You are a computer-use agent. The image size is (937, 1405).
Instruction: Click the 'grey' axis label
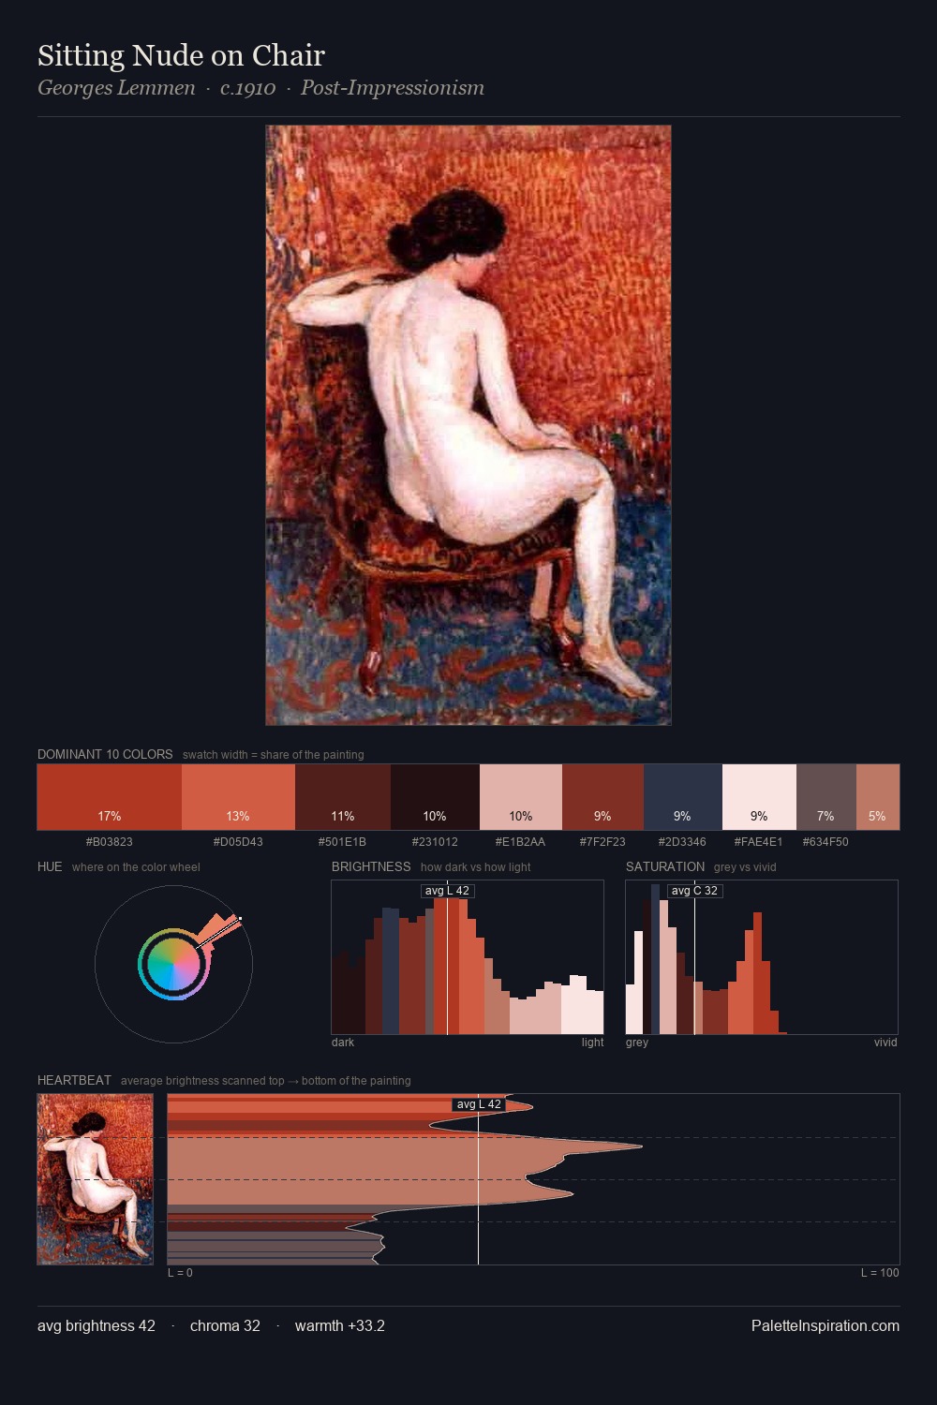pyautogui.click(x=637, y=1043)
